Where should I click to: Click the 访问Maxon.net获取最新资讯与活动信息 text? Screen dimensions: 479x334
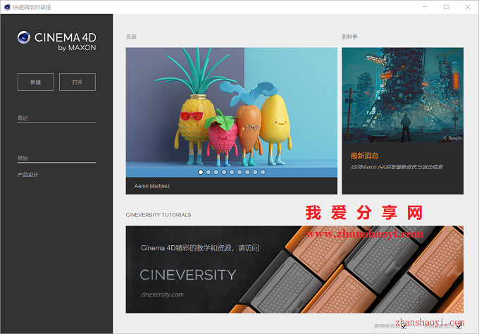(397, 167)
